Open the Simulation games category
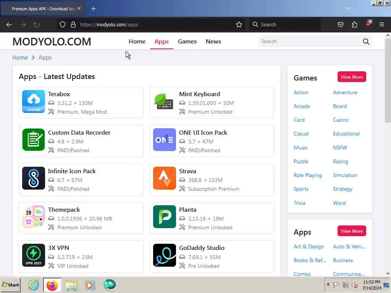Image resolution: width=391 pixels, height=293 pixels. click(x=345, y=175)
